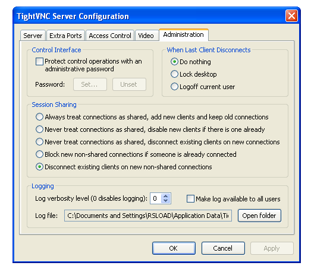Click the Administration tab

[x=184, y=34]
